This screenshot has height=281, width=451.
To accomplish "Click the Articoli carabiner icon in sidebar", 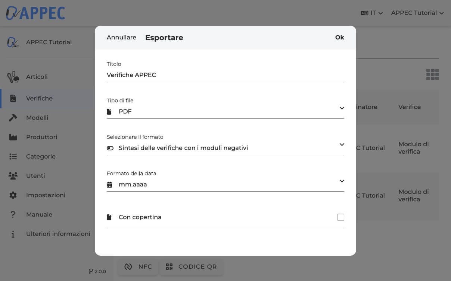I will click(13, 77).
